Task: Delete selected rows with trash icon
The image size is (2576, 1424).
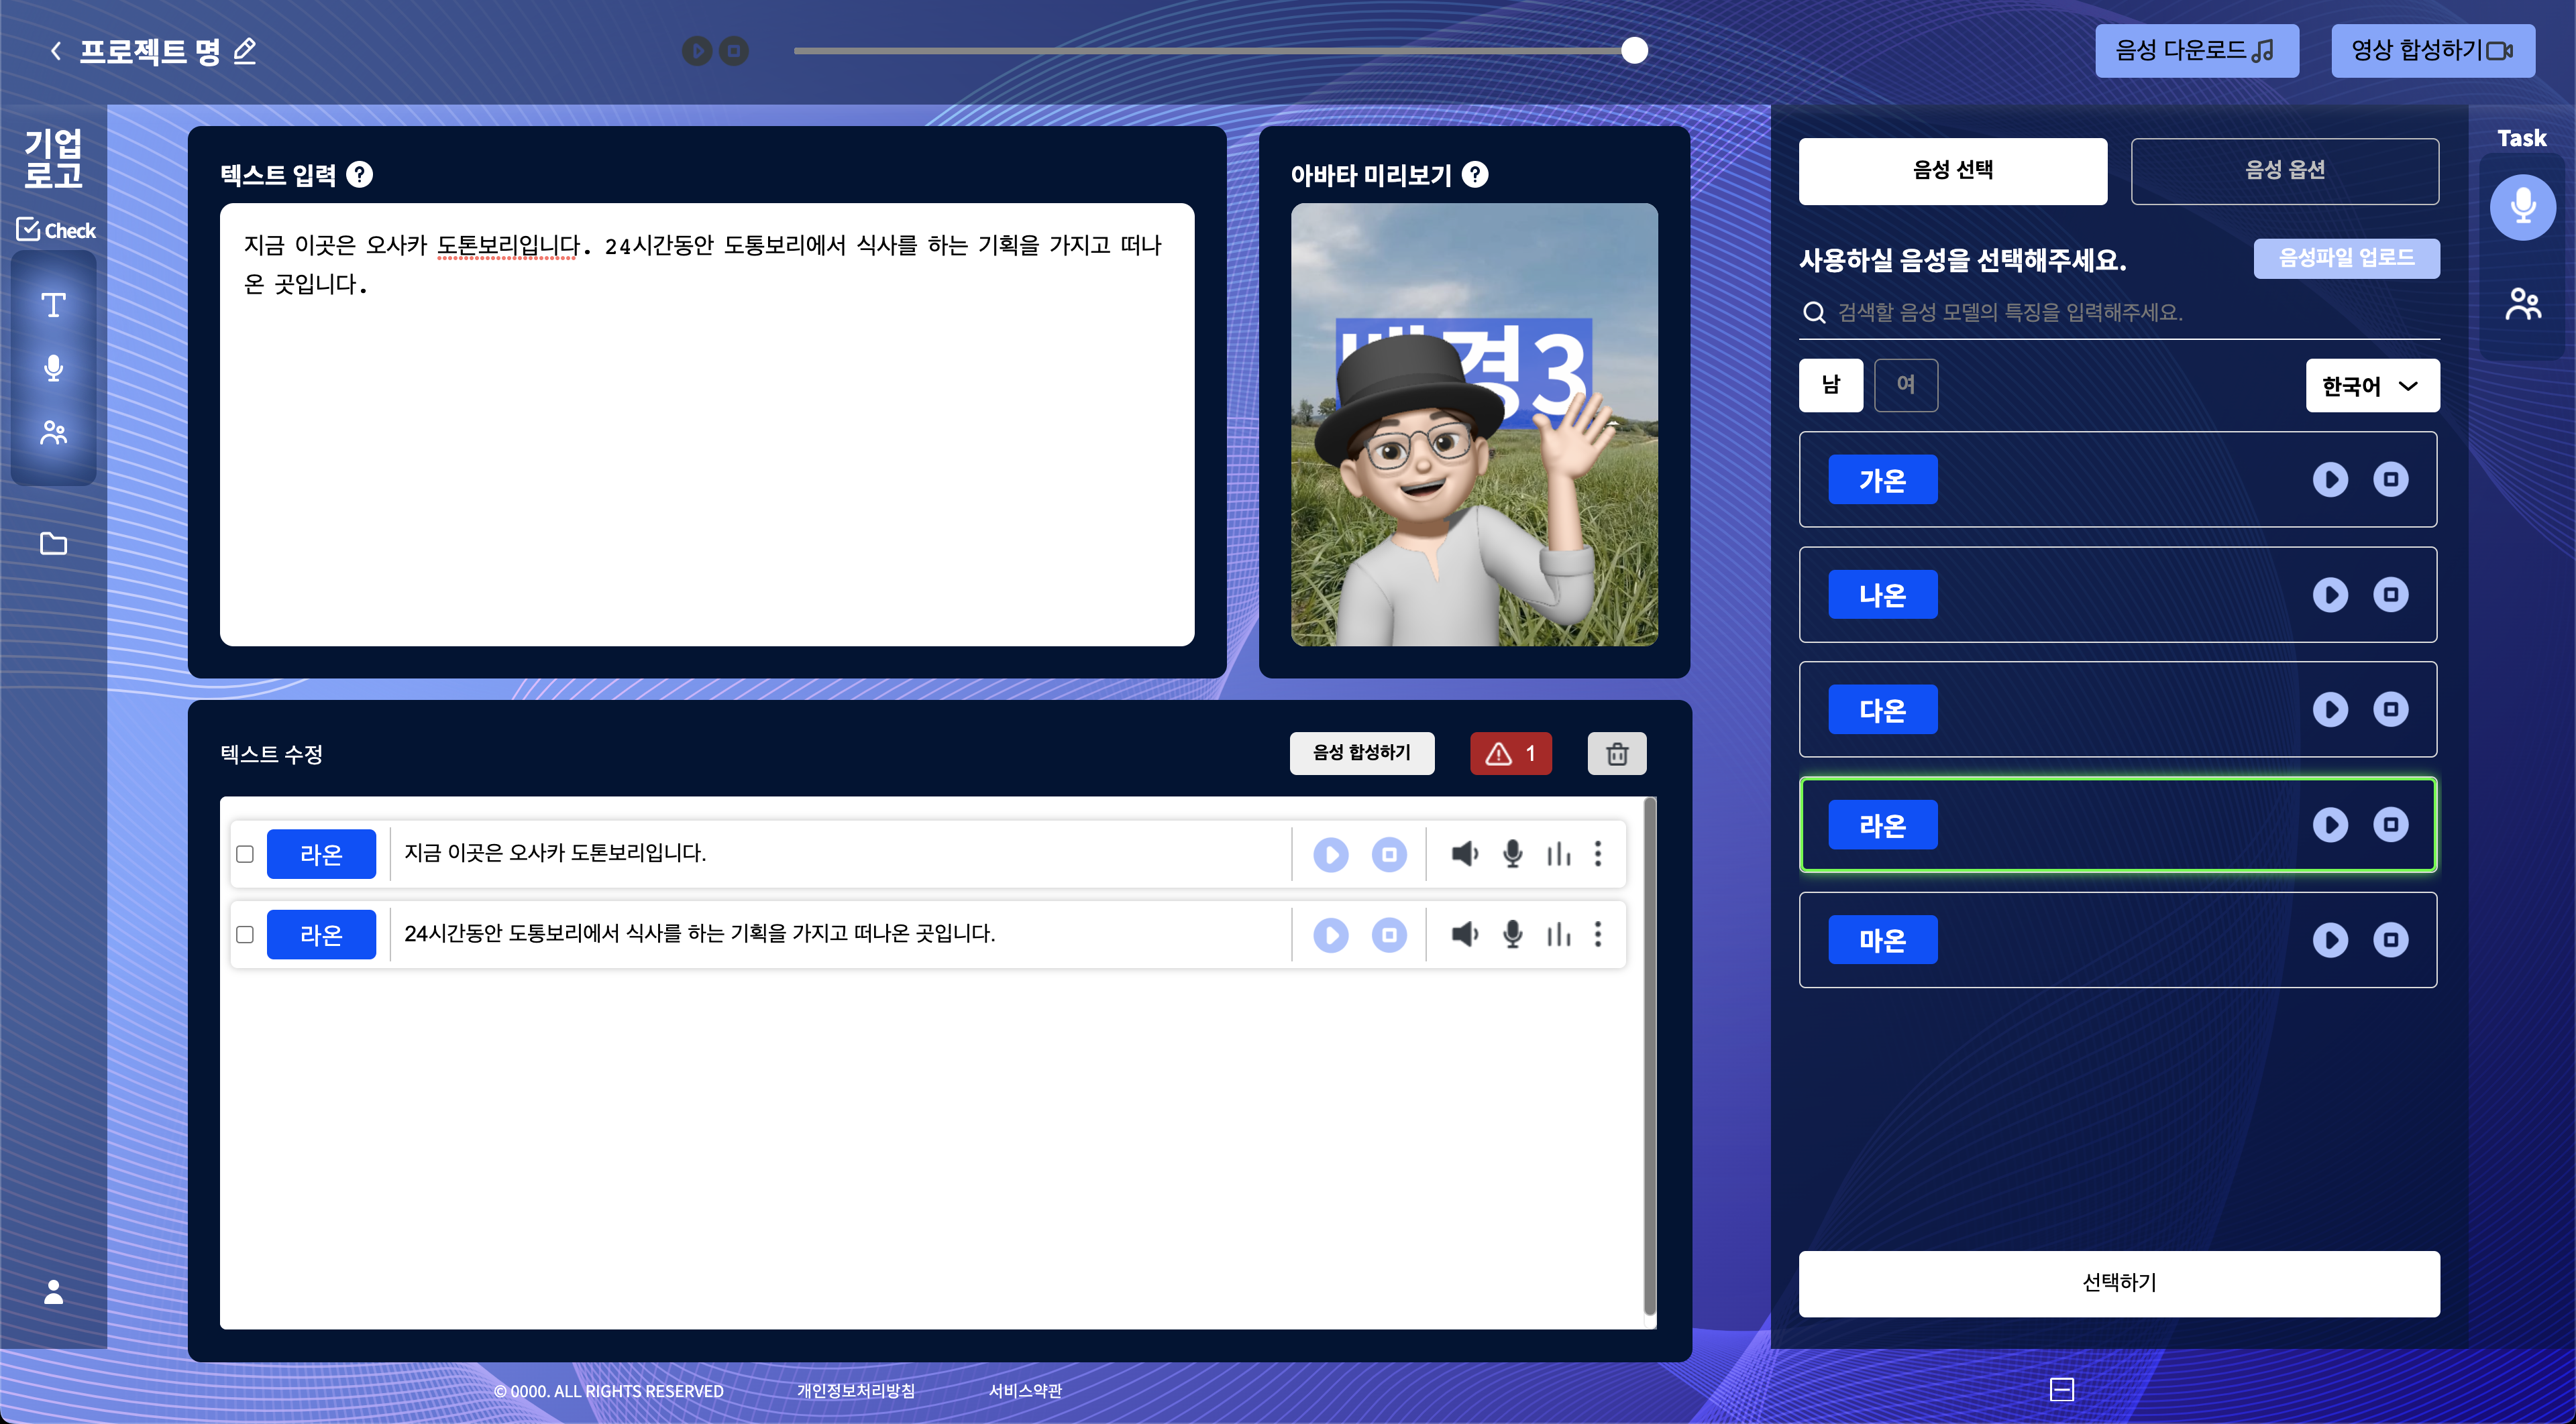Action: [x=1617, y=754]
